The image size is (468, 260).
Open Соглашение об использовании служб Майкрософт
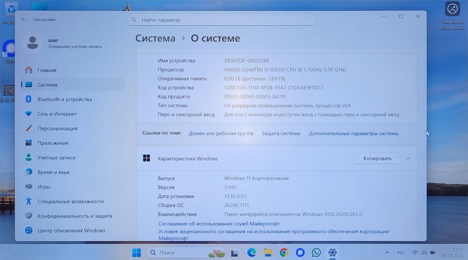pos(219,224)
